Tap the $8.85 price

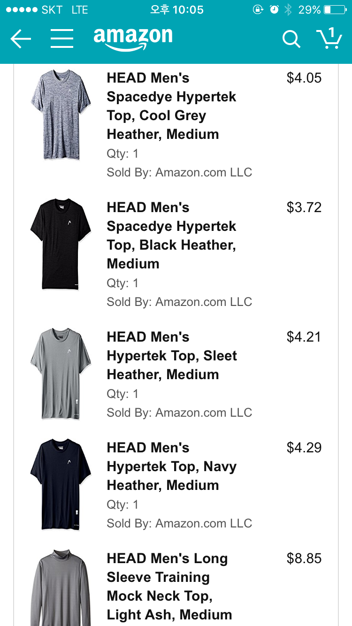pos(304,558)
